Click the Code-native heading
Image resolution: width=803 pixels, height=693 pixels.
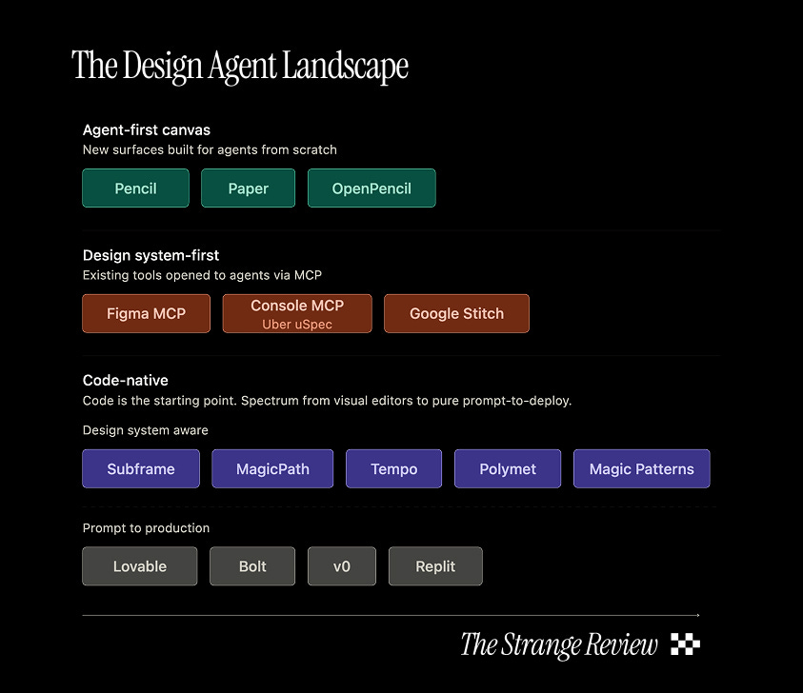coord(126,380)
